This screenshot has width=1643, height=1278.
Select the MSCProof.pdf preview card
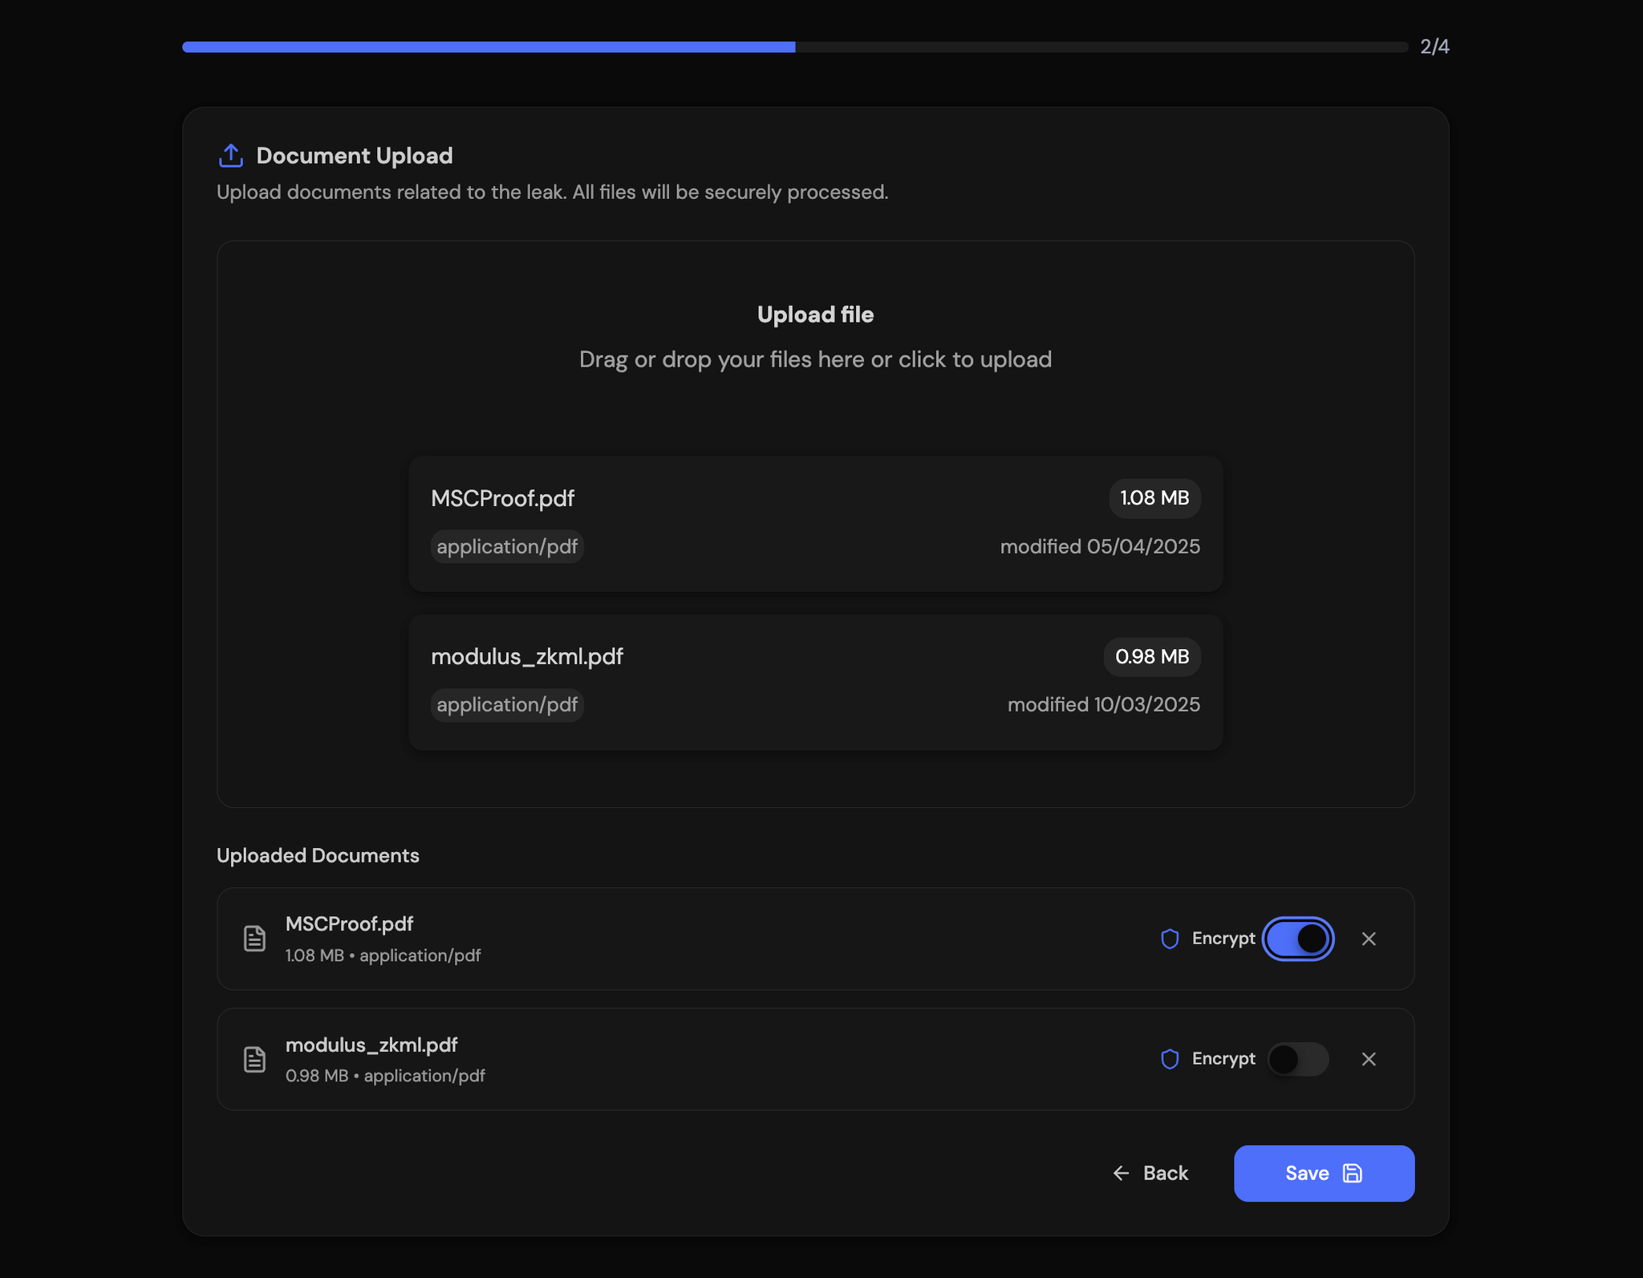pos(815,523)
